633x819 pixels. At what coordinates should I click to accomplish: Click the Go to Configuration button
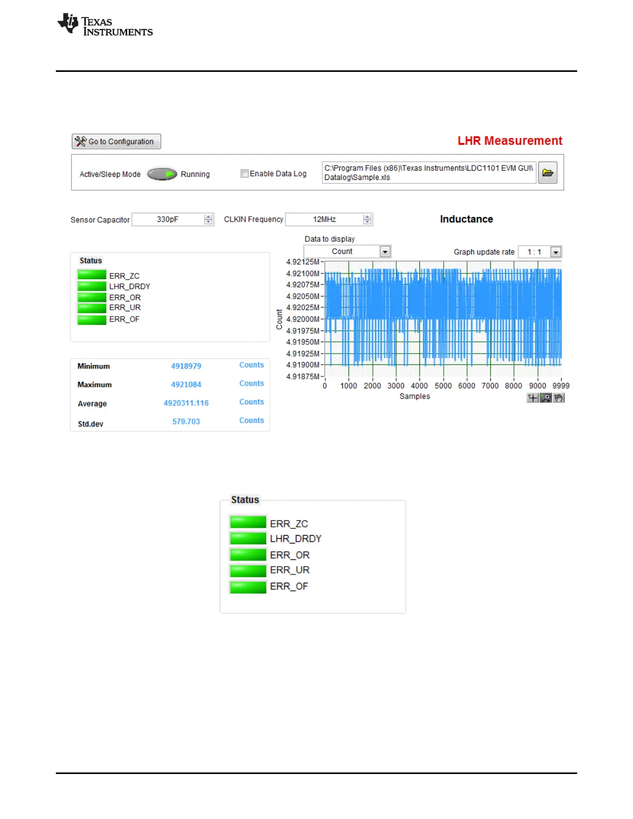point(116,141)
